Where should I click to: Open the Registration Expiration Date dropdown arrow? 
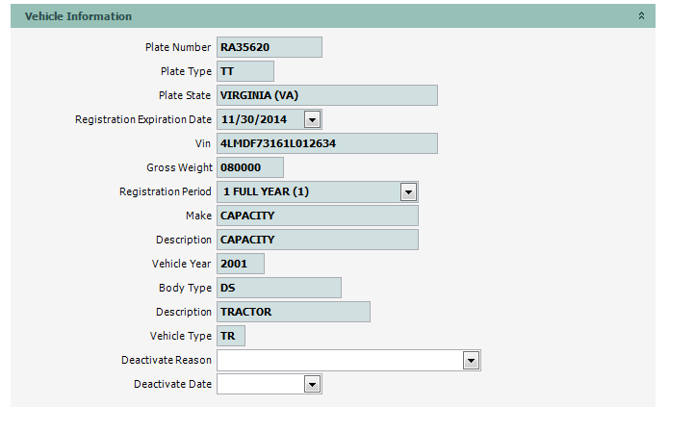pyautogui.click(x=312, y=119)
